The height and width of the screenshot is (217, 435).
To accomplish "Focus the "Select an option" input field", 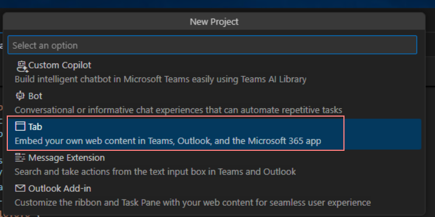I will click(212, 45).
